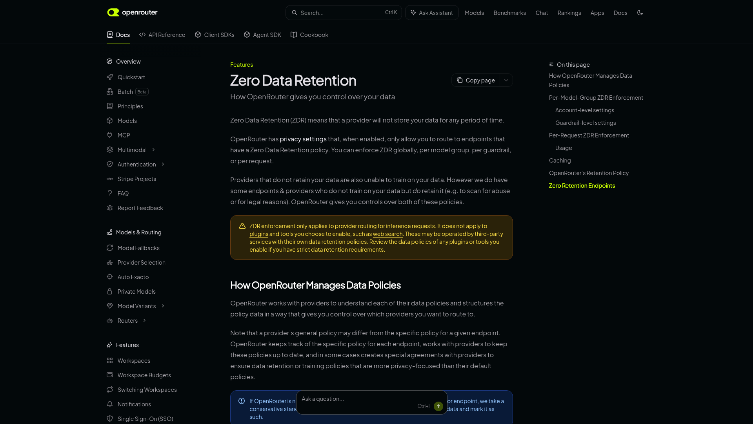The width and height of the screenshot is (753, 424).
Task: Open Benchmarks in top navigation
Action: 509,13
